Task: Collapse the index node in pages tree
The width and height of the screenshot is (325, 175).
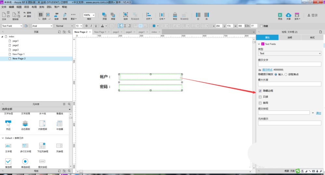Action: pos(2,37)
